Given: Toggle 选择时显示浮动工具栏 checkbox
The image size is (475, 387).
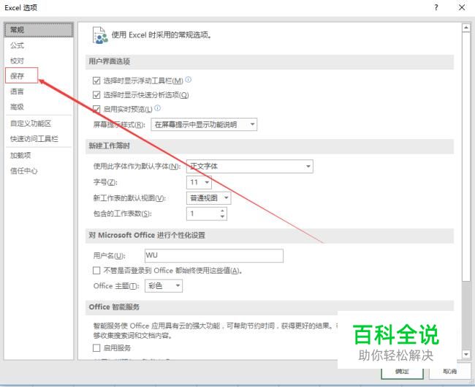Looking at the screenshot, I should click(x=96, y=80).
